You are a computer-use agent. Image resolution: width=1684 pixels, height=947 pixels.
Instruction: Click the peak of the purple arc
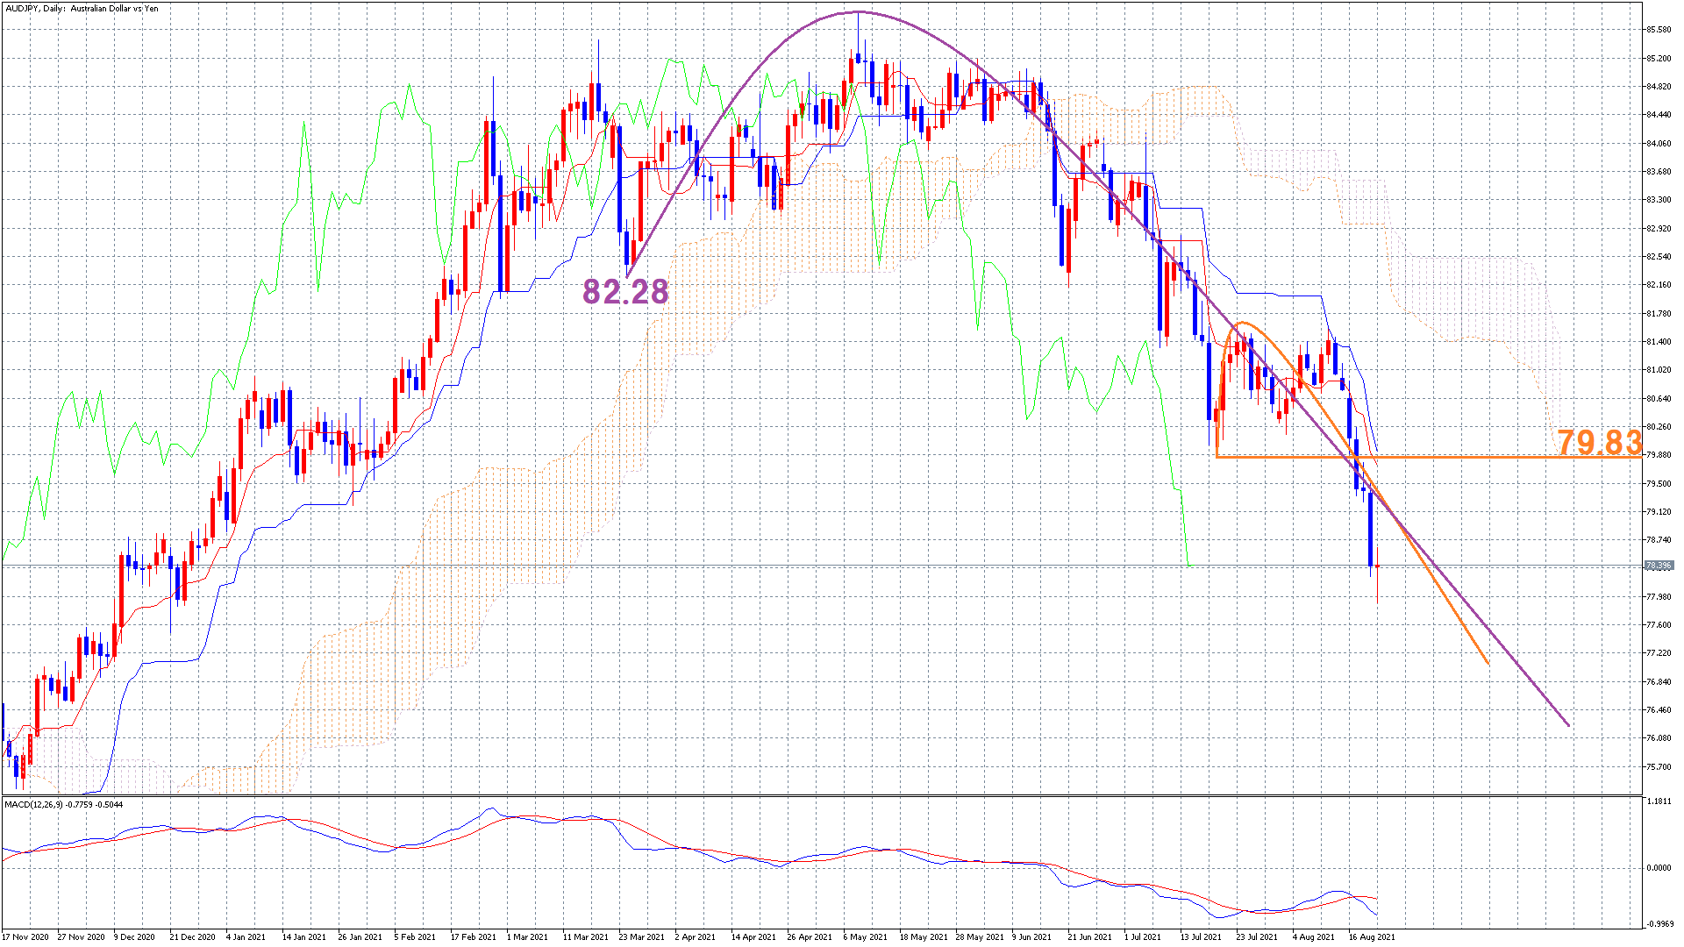click(858, 12)
